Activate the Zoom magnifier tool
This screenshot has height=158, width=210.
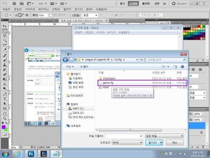(5, 119)
